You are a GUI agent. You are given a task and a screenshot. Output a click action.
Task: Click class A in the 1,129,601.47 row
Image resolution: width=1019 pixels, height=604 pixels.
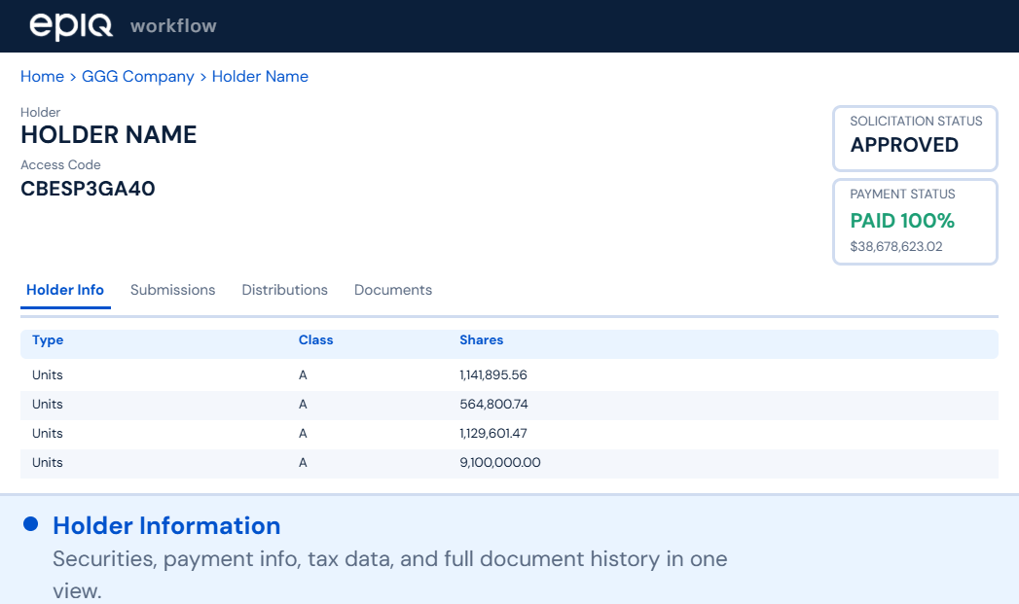click(303, 433)
